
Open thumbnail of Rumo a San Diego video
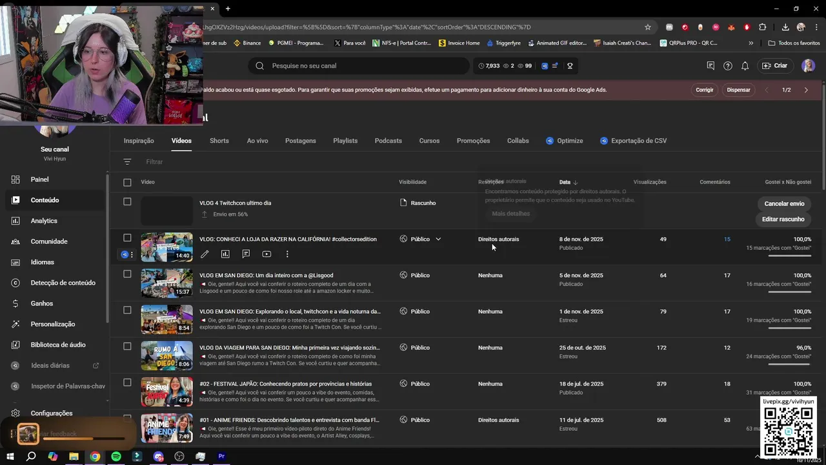pos(166,355)
